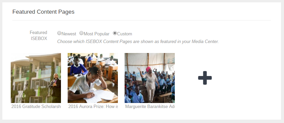This screenshot has width=284, height=123.
Task: Click the student writing at desk in thumbnail
Action: pos(88,84)
